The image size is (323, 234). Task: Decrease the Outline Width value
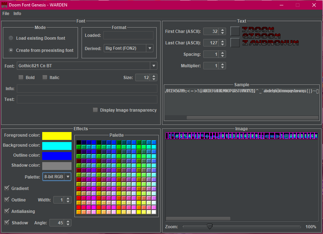(x=68, y=201)
